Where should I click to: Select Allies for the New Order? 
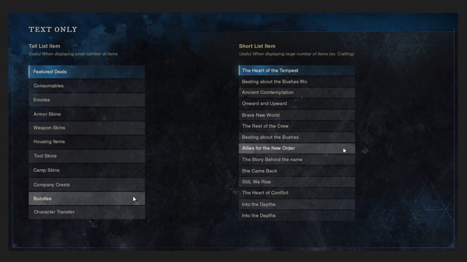(297, 148)
